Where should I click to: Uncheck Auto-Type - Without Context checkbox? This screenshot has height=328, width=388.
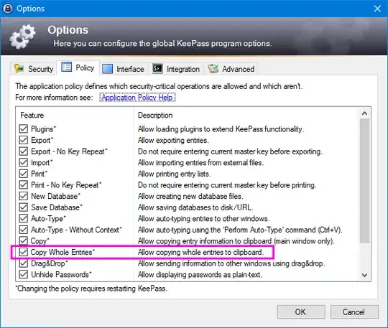tap(24, 230)
